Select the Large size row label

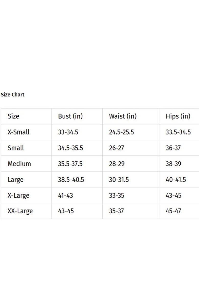[x=16, y=180]
